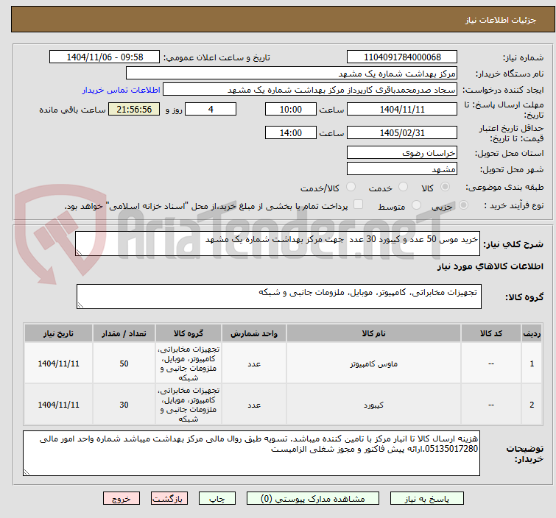556x518 pixels.
Task: Click the date cell in the ماوس کامپیوتر row
Action: (x=58, y=363)
